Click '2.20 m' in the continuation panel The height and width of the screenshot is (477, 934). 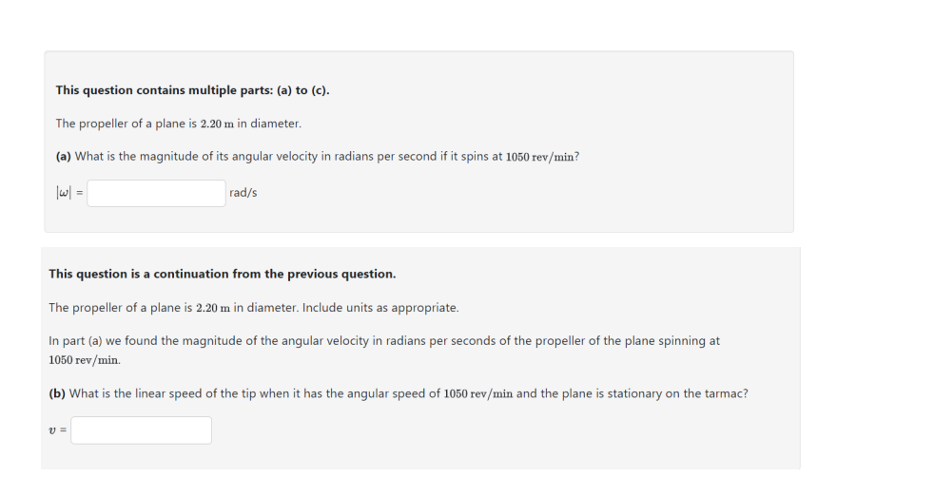pos(213,308)
